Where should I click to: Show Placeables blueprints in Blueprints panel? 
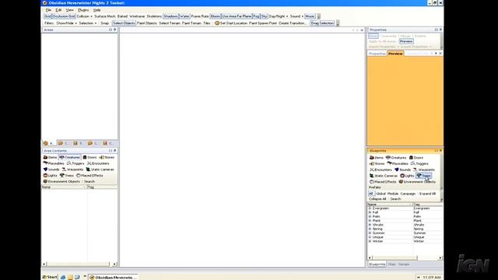[x=398, y=163]
